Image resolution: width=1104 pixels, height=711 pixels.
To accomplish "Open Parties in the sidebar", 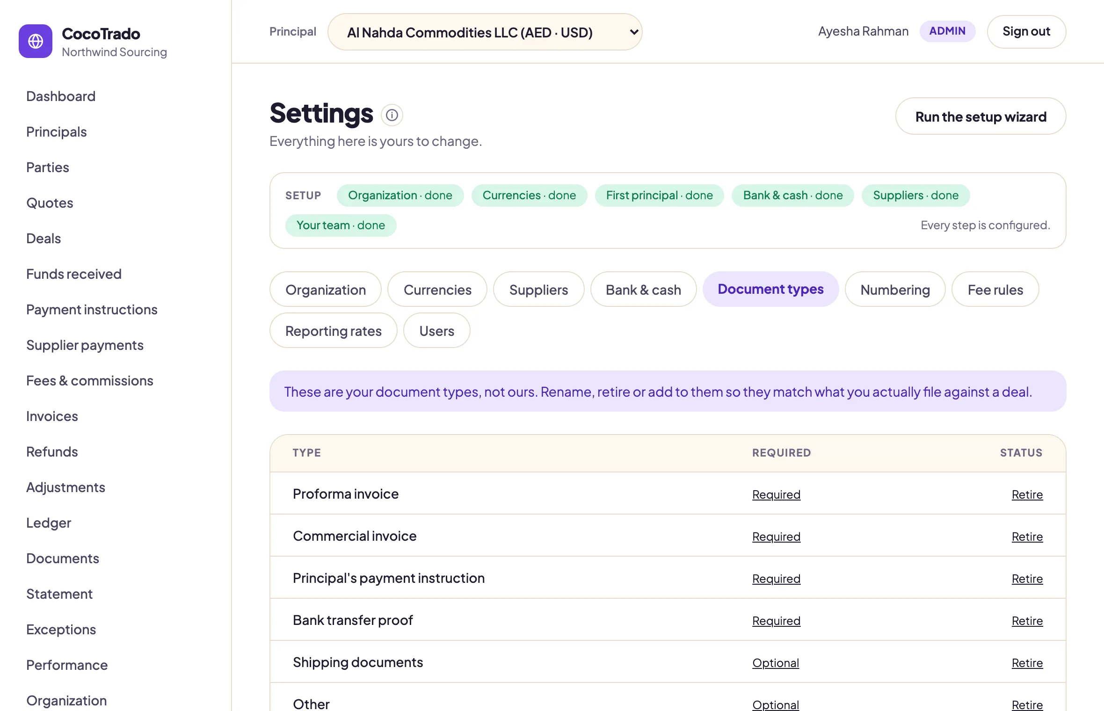I will click(x=48, y=167).
